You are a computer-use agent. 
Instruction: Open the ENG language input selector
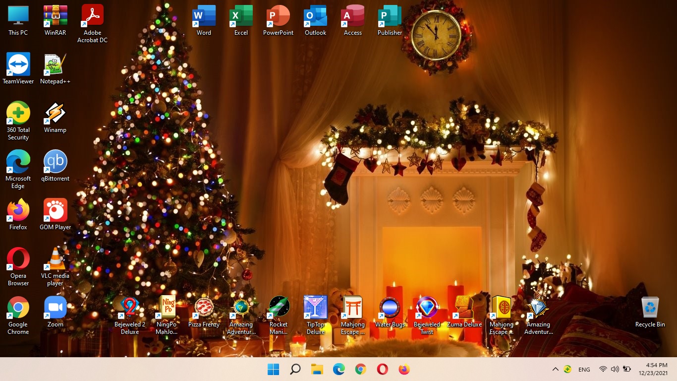(x=584, y=369)
